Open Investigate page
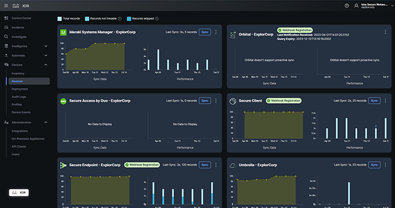 pos(19,37)
